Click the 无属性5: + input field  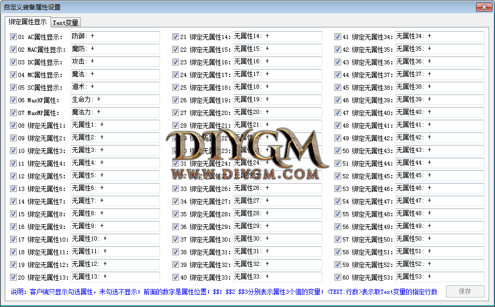click(x=115, y=176)
